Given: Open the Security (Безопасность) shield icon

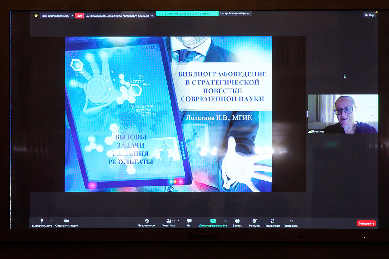Looking at the screenshot, I should [x=147, y=221].
